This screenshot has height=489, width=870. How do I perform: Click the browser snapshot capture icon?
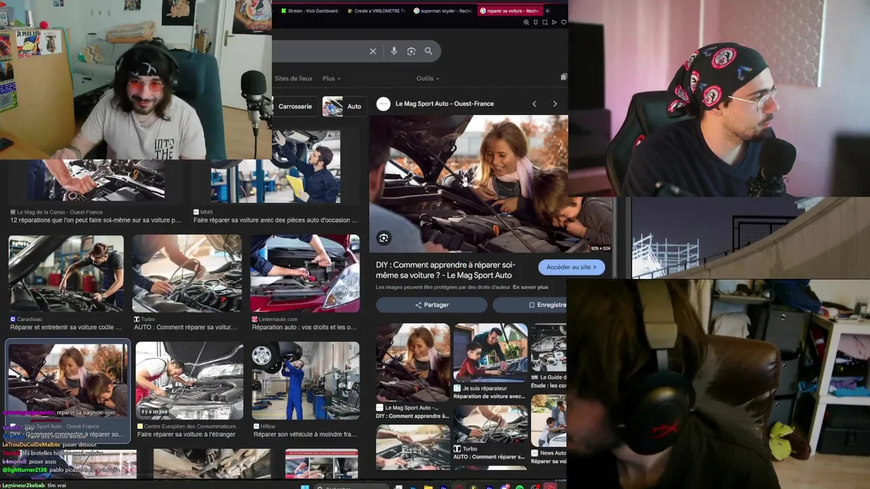pyautogui.click(x=544, y=22)
